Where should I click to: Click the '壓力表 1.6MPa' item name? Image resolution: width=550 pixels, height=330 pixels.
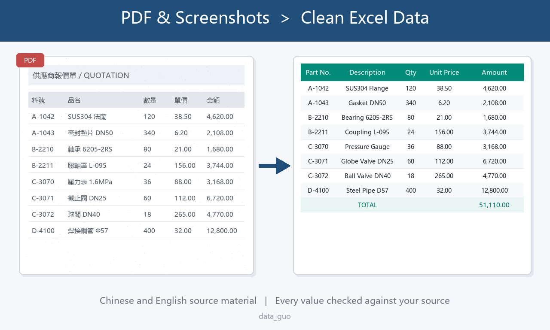tap(90, 182)
